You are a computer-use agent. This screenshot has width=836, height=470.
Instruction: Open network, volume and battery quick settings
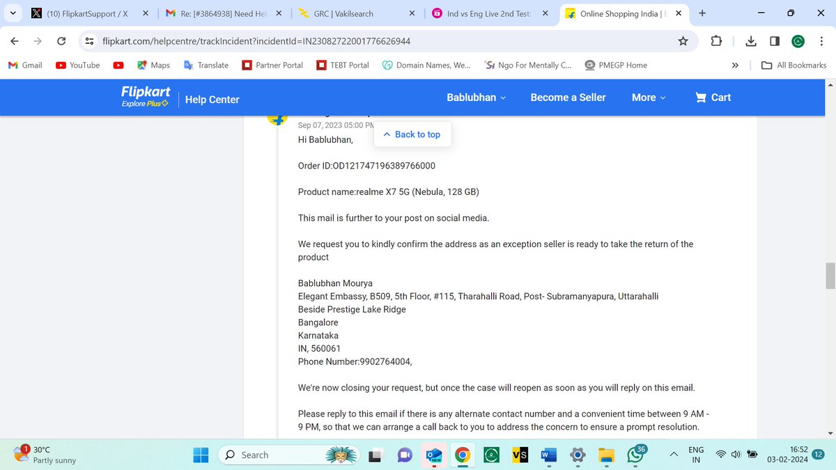[737, 455]
